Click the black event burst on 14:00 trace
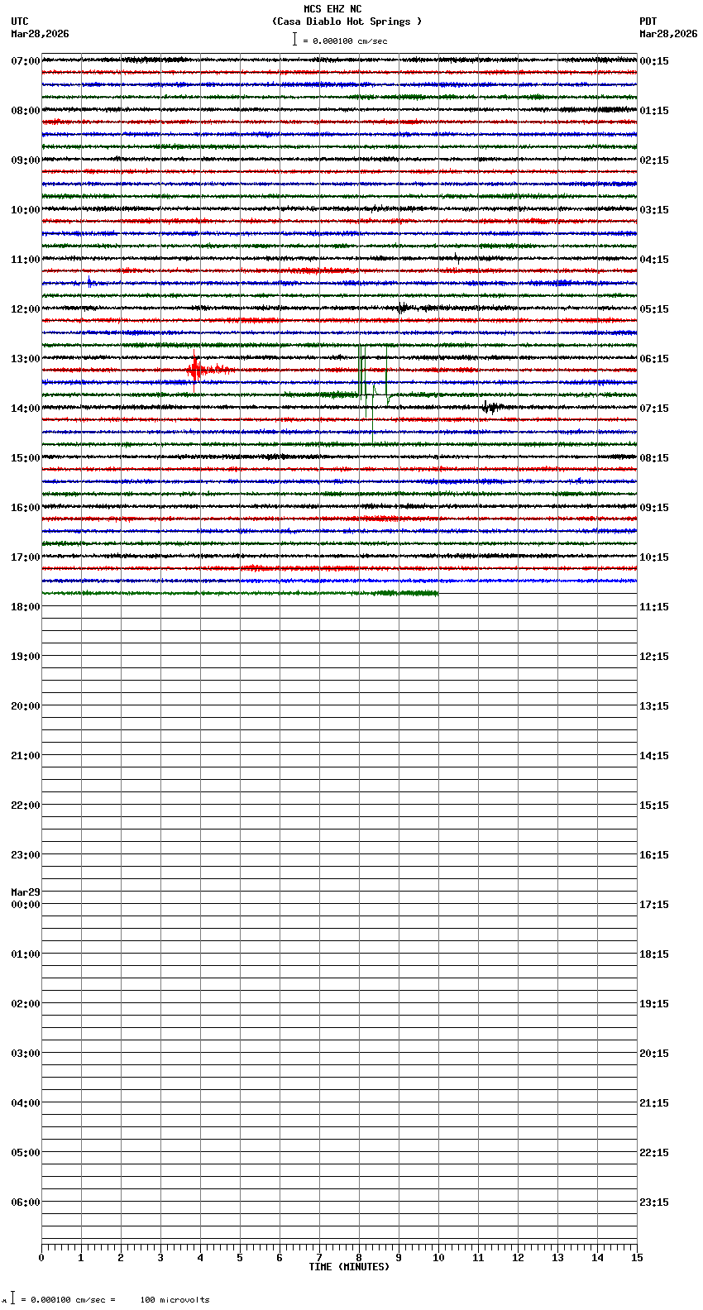The image size is (703, 1310). pyautogui.click(x=490, y=407)
